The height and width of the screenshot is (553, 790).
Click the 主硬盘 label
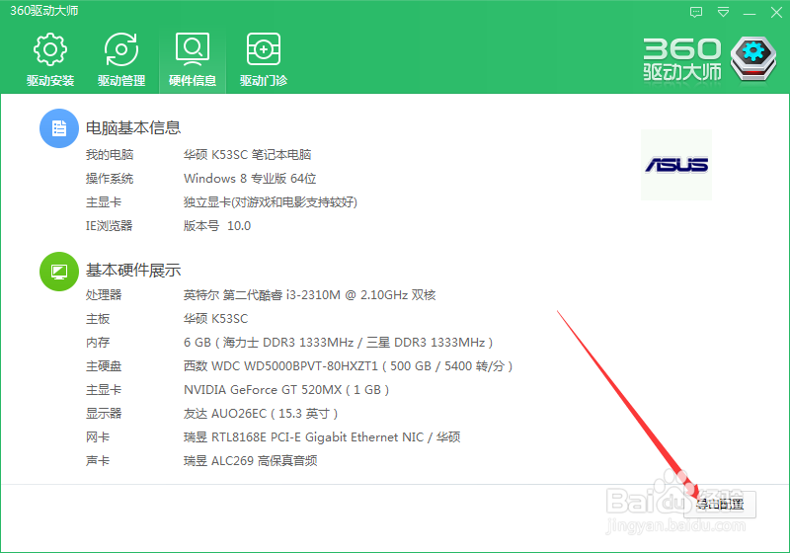104,366
